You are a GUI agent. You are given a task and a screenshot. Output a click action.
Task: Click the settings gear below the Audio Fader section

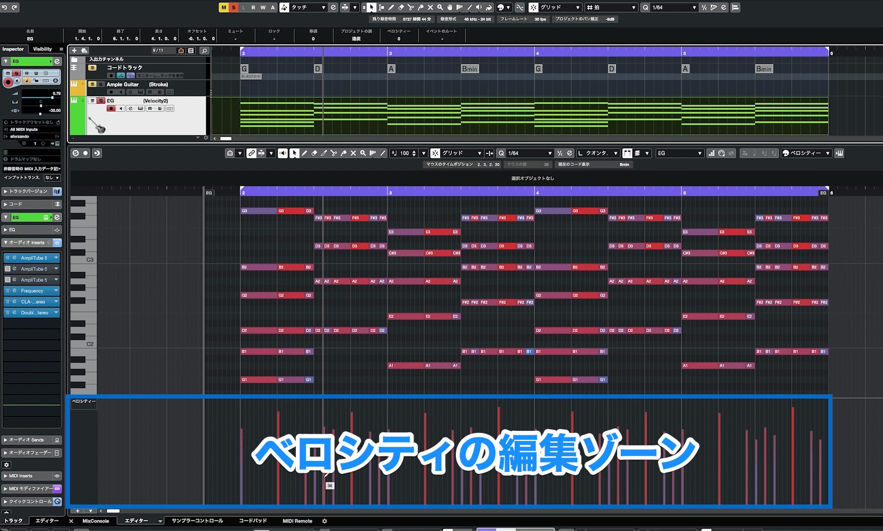[x=7, y=465]
